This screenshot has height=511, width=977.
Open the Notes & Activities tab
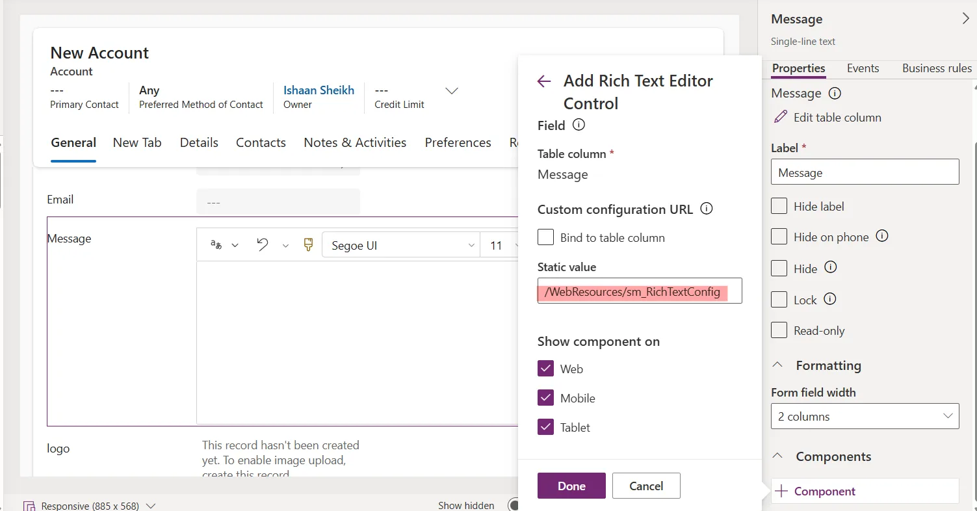[355, 142]
